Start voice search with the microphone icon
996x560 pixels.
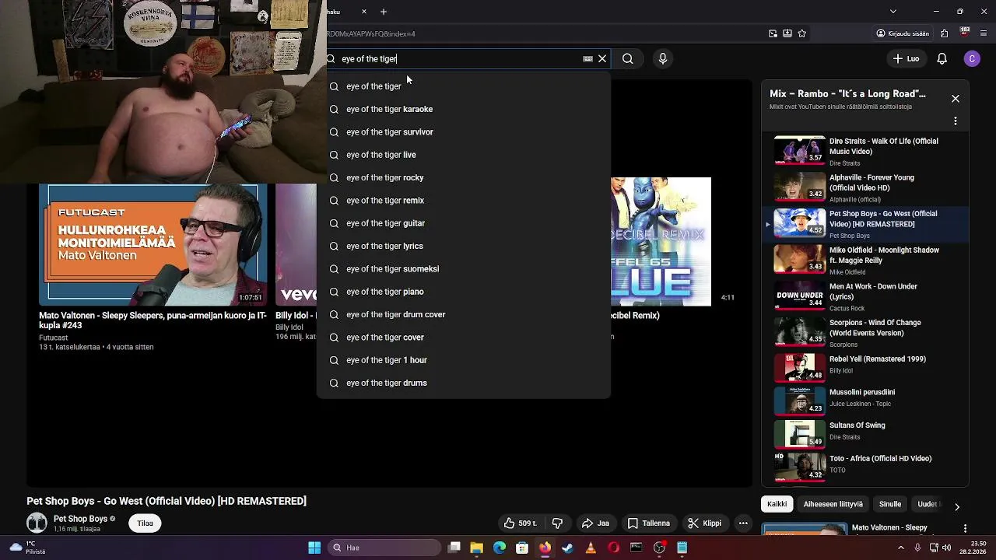(663, 58)
